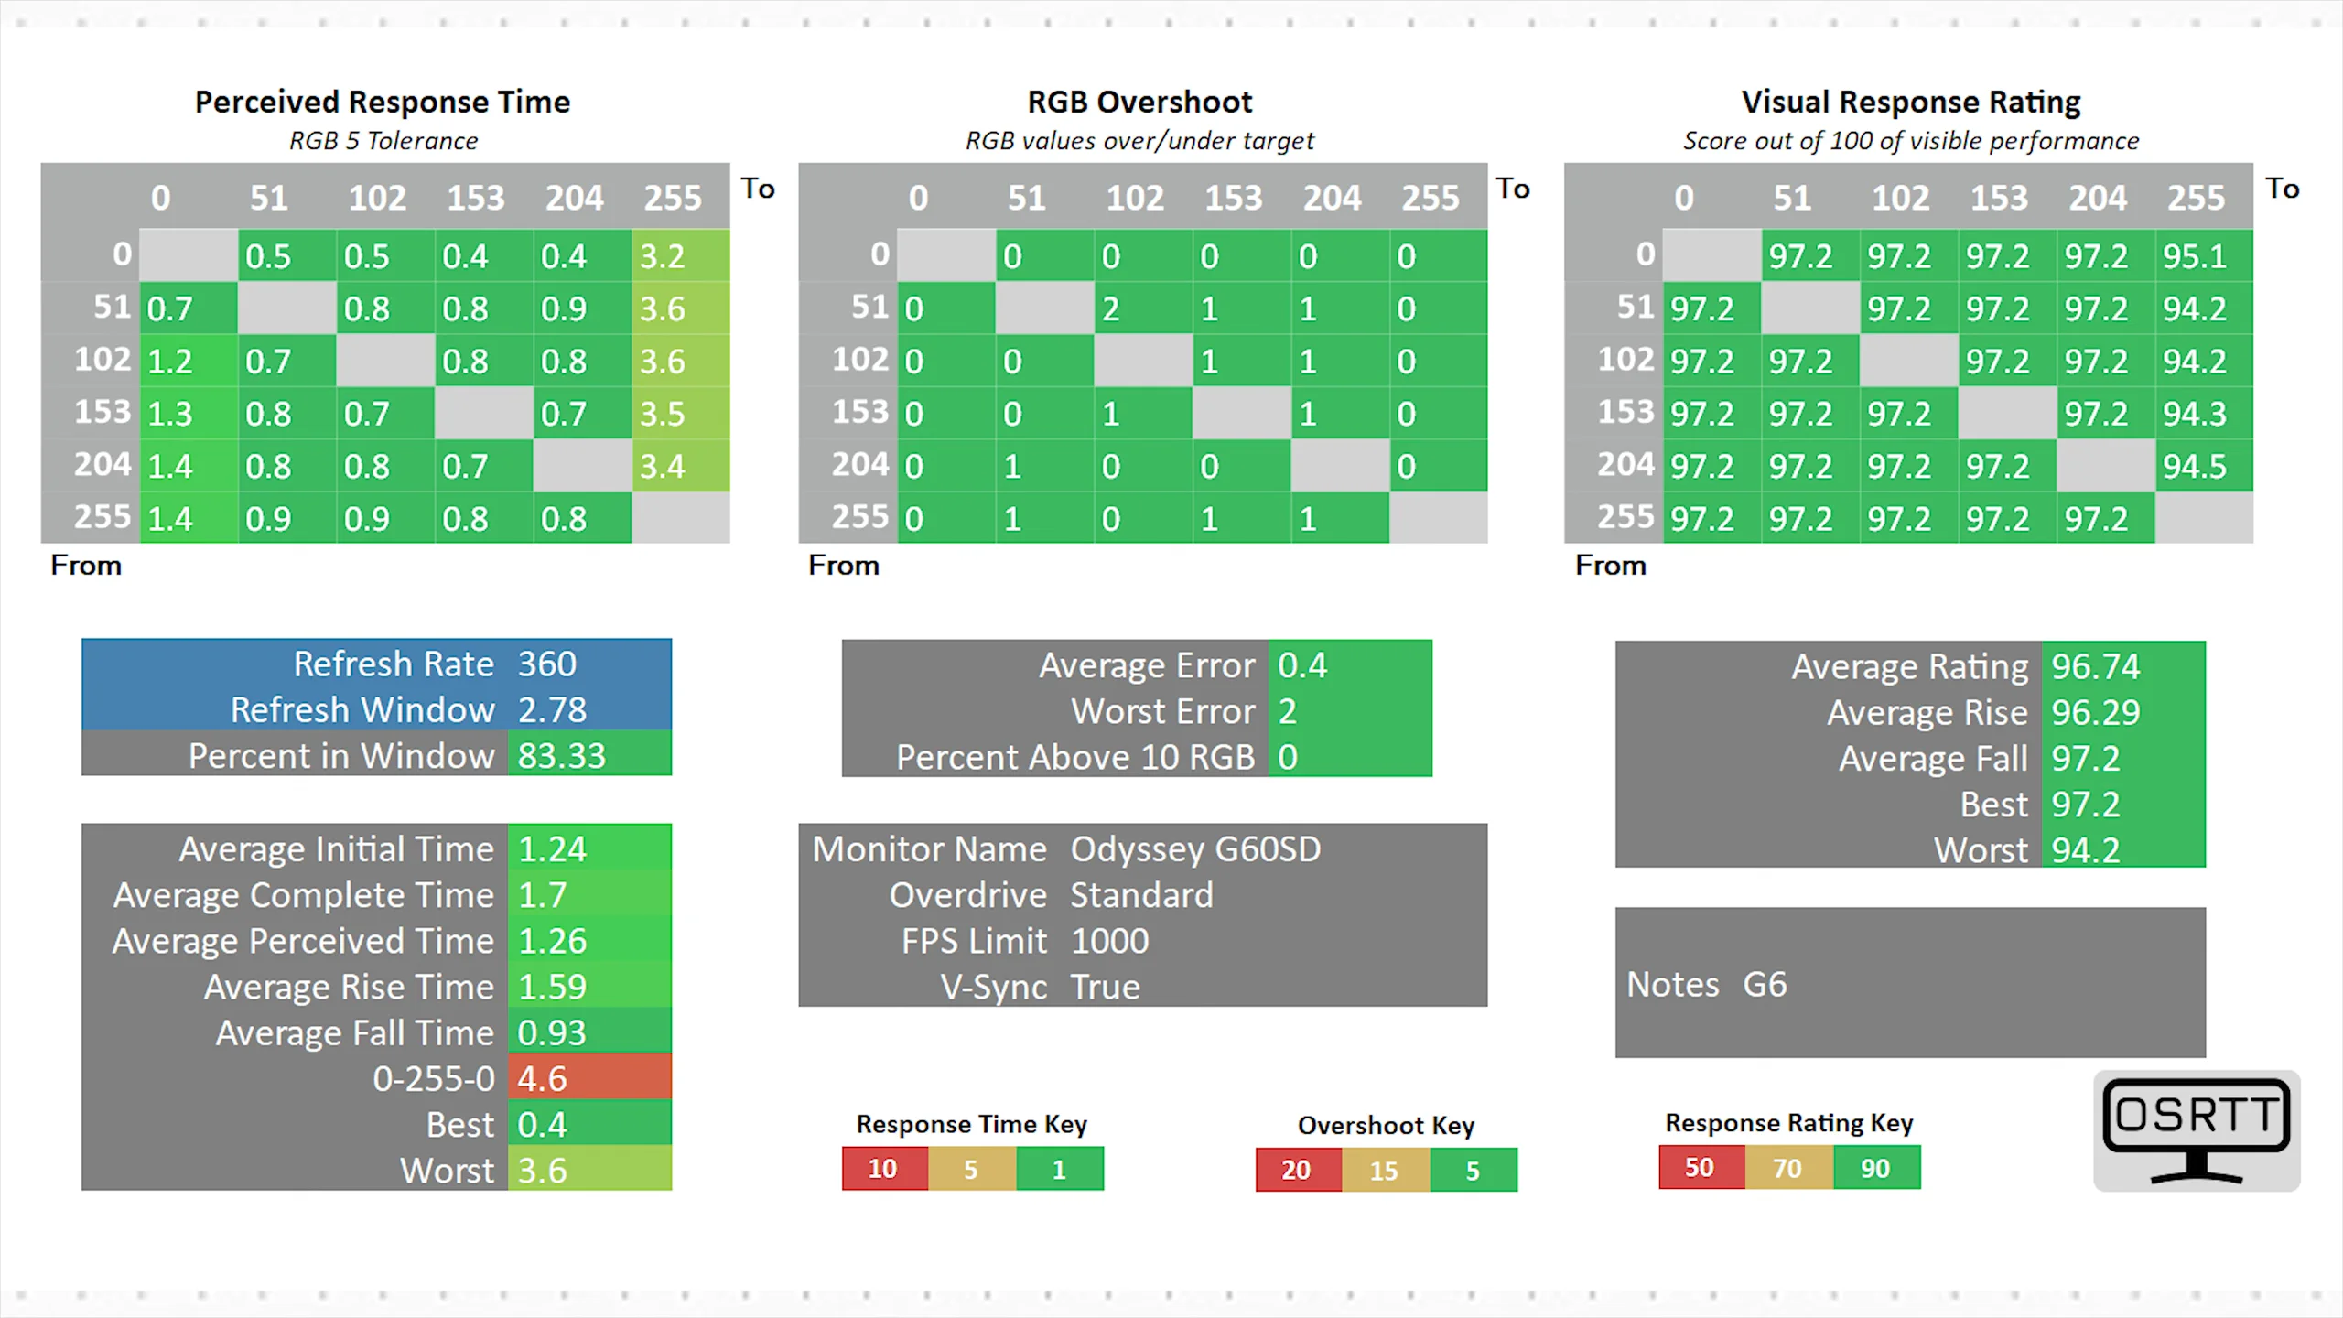The image size is (2343, 1318).
Task: Select the RGB Overshoot table heading
Action: [x=1139, y=102]
